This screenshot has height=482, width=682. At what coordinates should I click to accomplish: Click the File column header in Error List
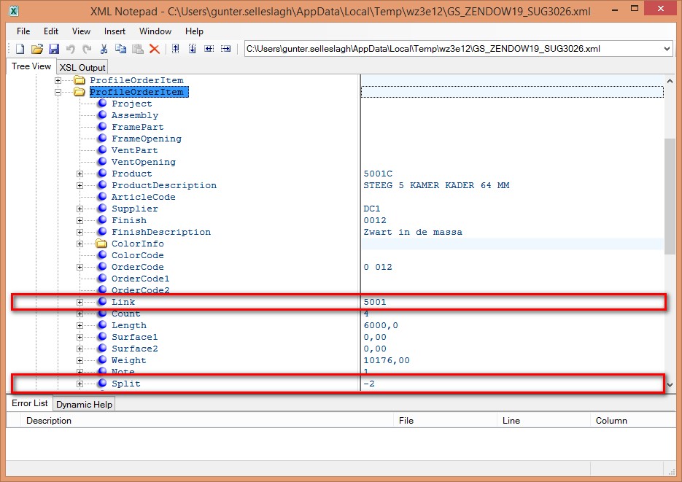point(445,420)
